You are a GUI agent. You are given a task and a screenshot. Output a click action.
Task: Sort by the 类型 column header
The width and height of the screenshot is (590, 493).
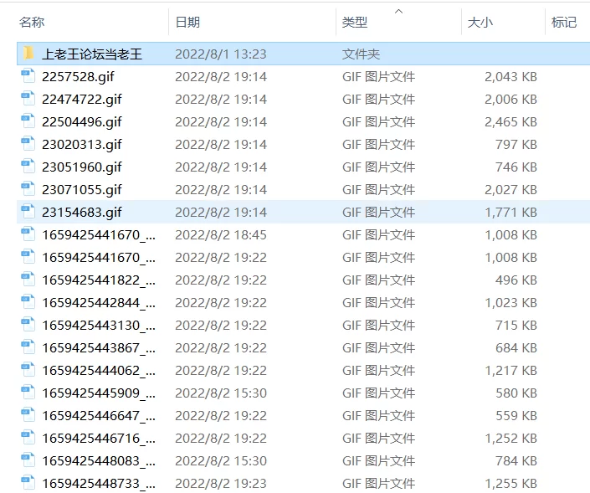click(x=355, y=22)
